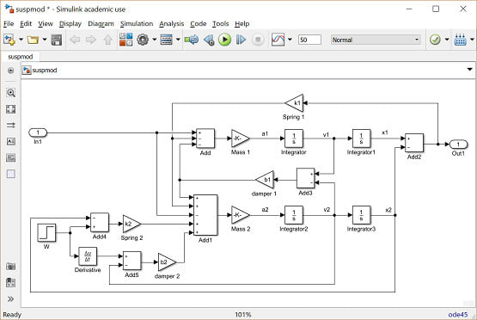
Task: Open the Normal simulation mode dropdown
Action: (x=376, y=40)
